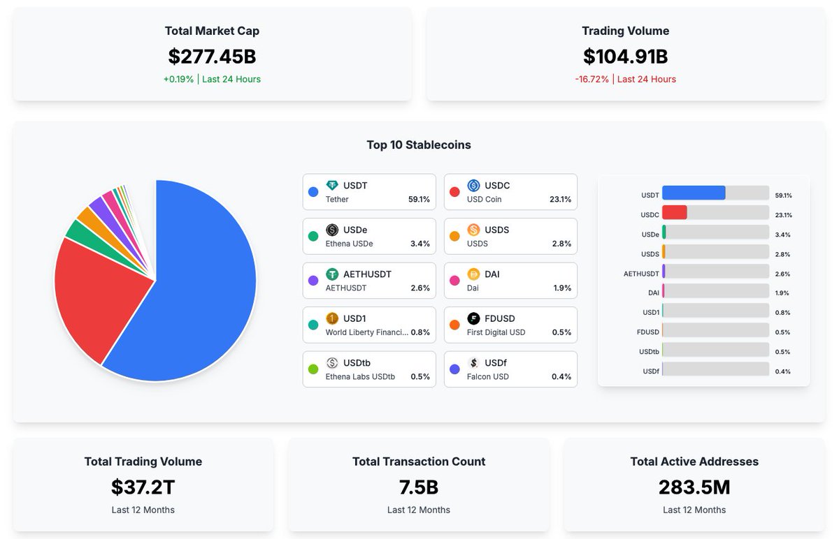
Task: Click the USDC USD Coin logo icon
Action: click(474, 186)
